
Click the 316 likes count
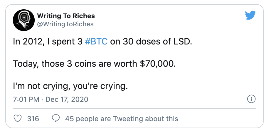point(33,118)
